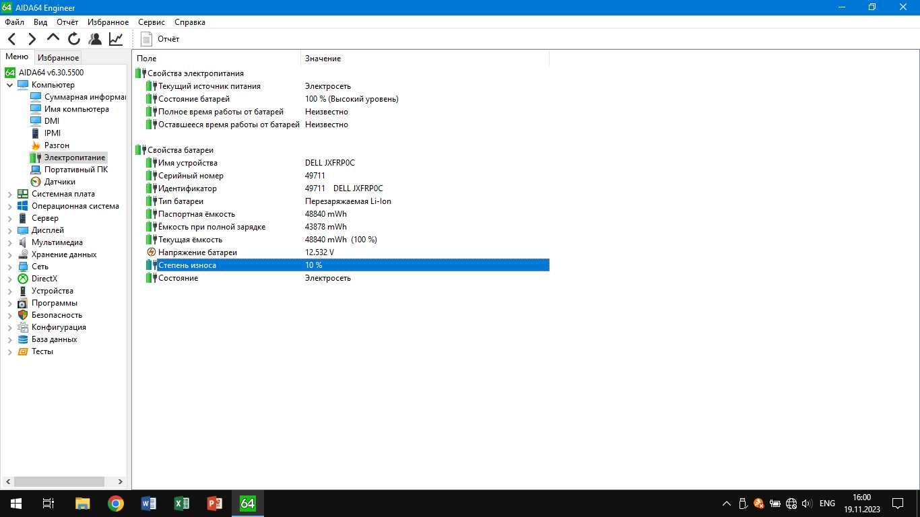Viewport: 920px width, 517px height.
Task: Open PowerPoint from the taskbar
Action: 215,504
